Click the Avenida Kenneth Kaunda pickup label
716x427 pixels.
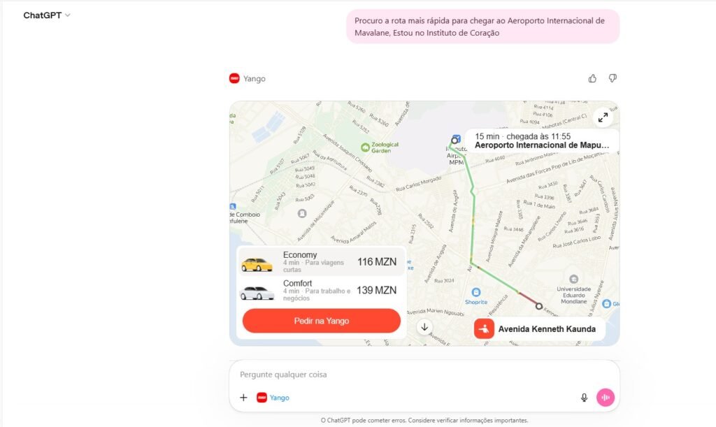547,329
